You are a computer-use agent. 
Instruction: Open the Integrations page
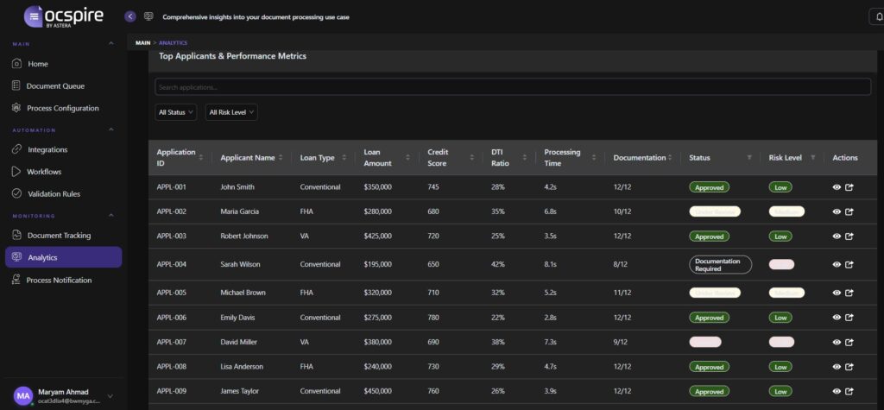click(63, 149)
